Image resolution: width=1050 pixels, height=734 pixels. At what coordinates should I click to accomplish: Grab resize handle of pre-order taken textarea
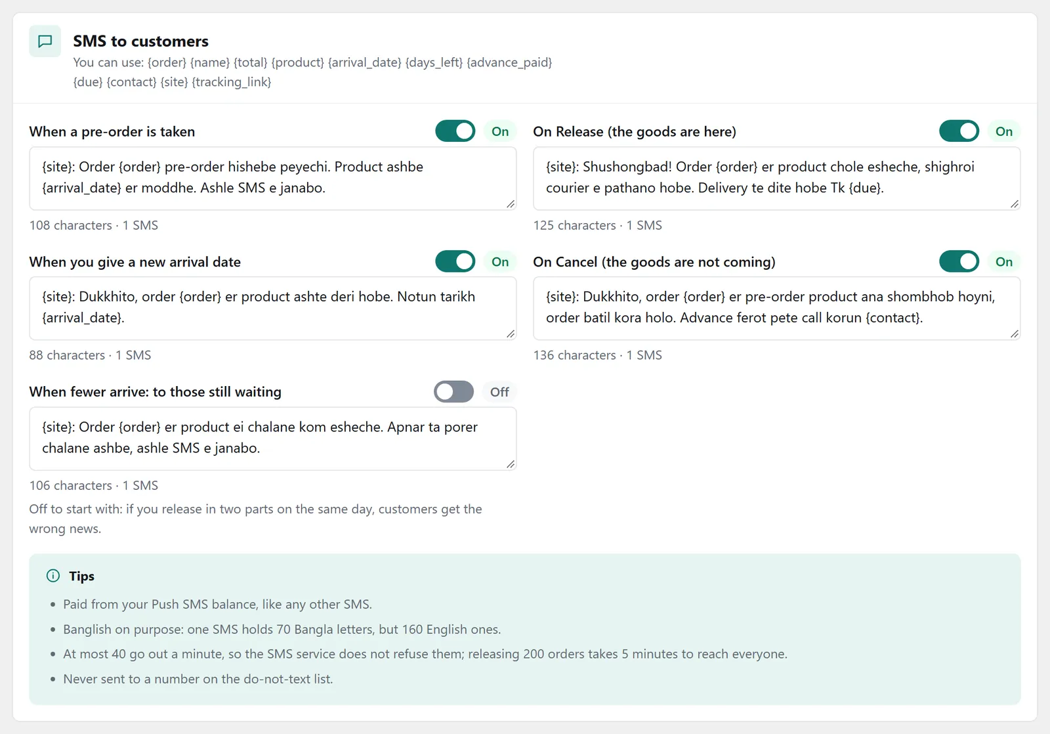[x=511, y=204]
